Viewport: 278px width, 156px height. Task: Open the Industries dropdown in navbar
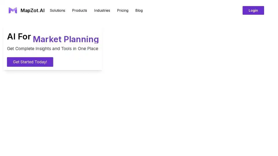[x=102, y=10]
